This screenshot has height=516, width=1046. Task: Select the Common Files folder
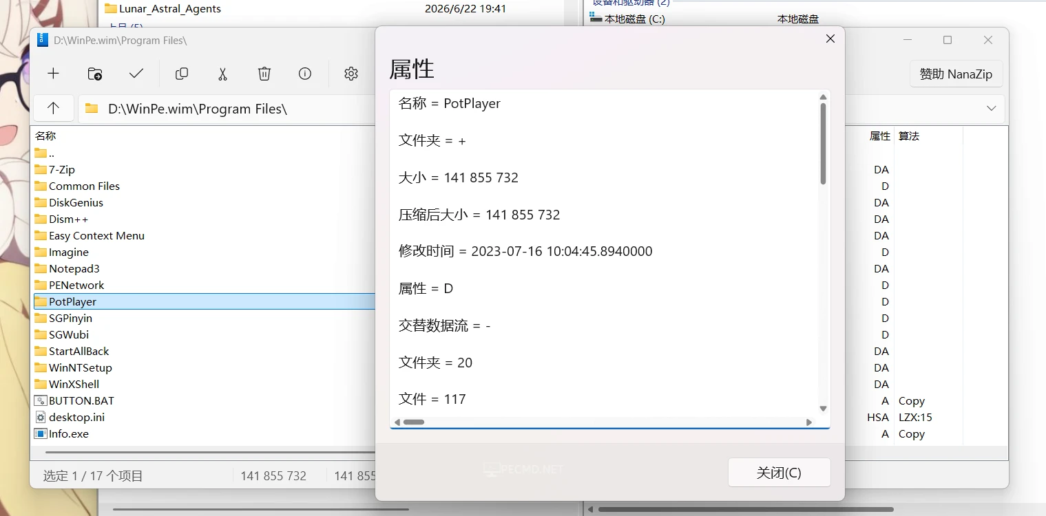(x=84, y=186)
